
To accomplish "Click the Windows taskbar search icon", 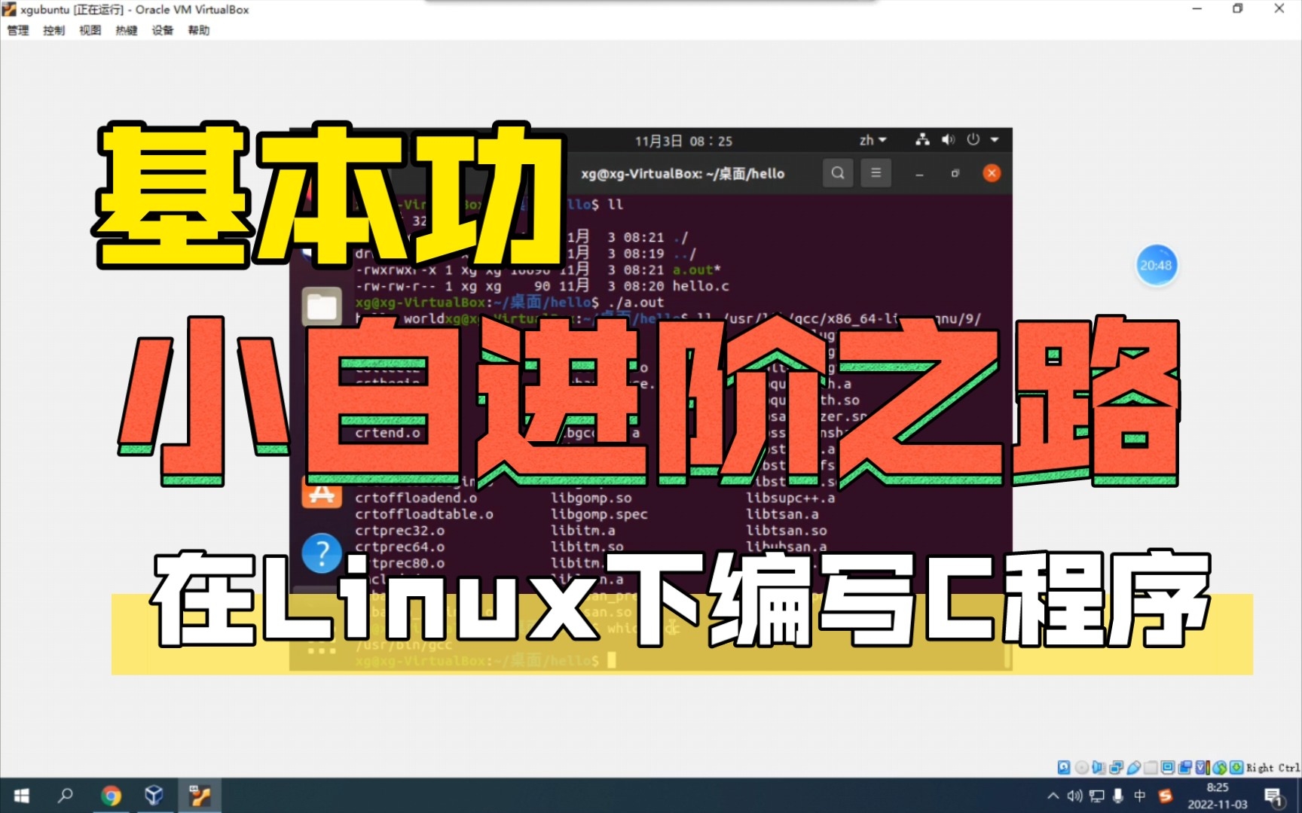I will coord(66,796).
